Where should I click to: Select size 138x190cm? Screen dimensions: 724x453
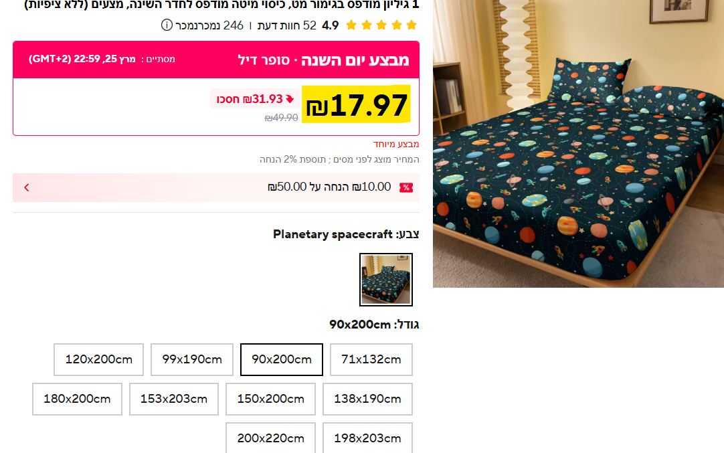[367, 399]
